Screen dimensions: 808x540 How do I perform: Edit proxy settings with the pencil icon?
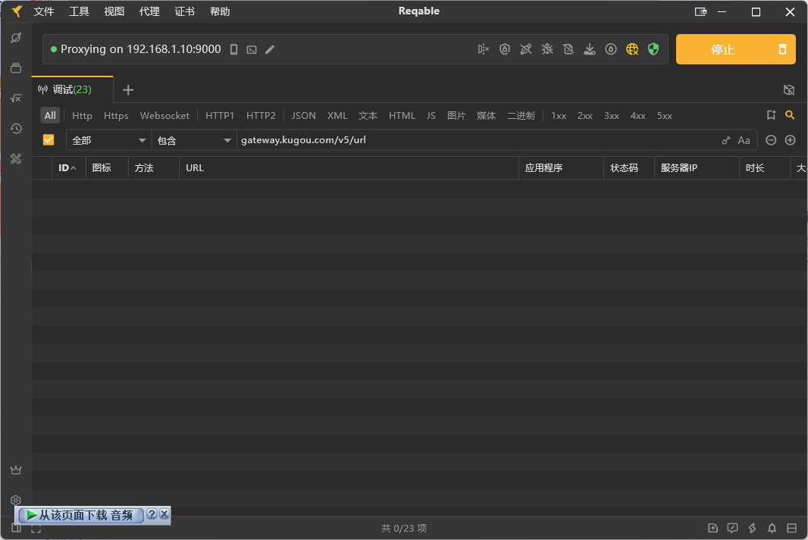click(x=270, y=49)
